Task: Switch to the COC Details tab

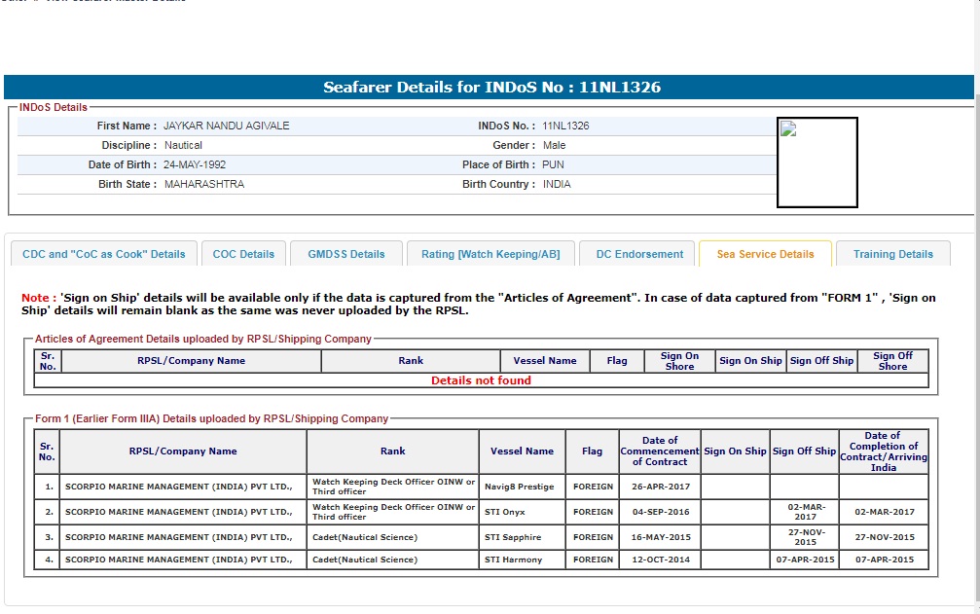Action: click(x=243, y=254)
